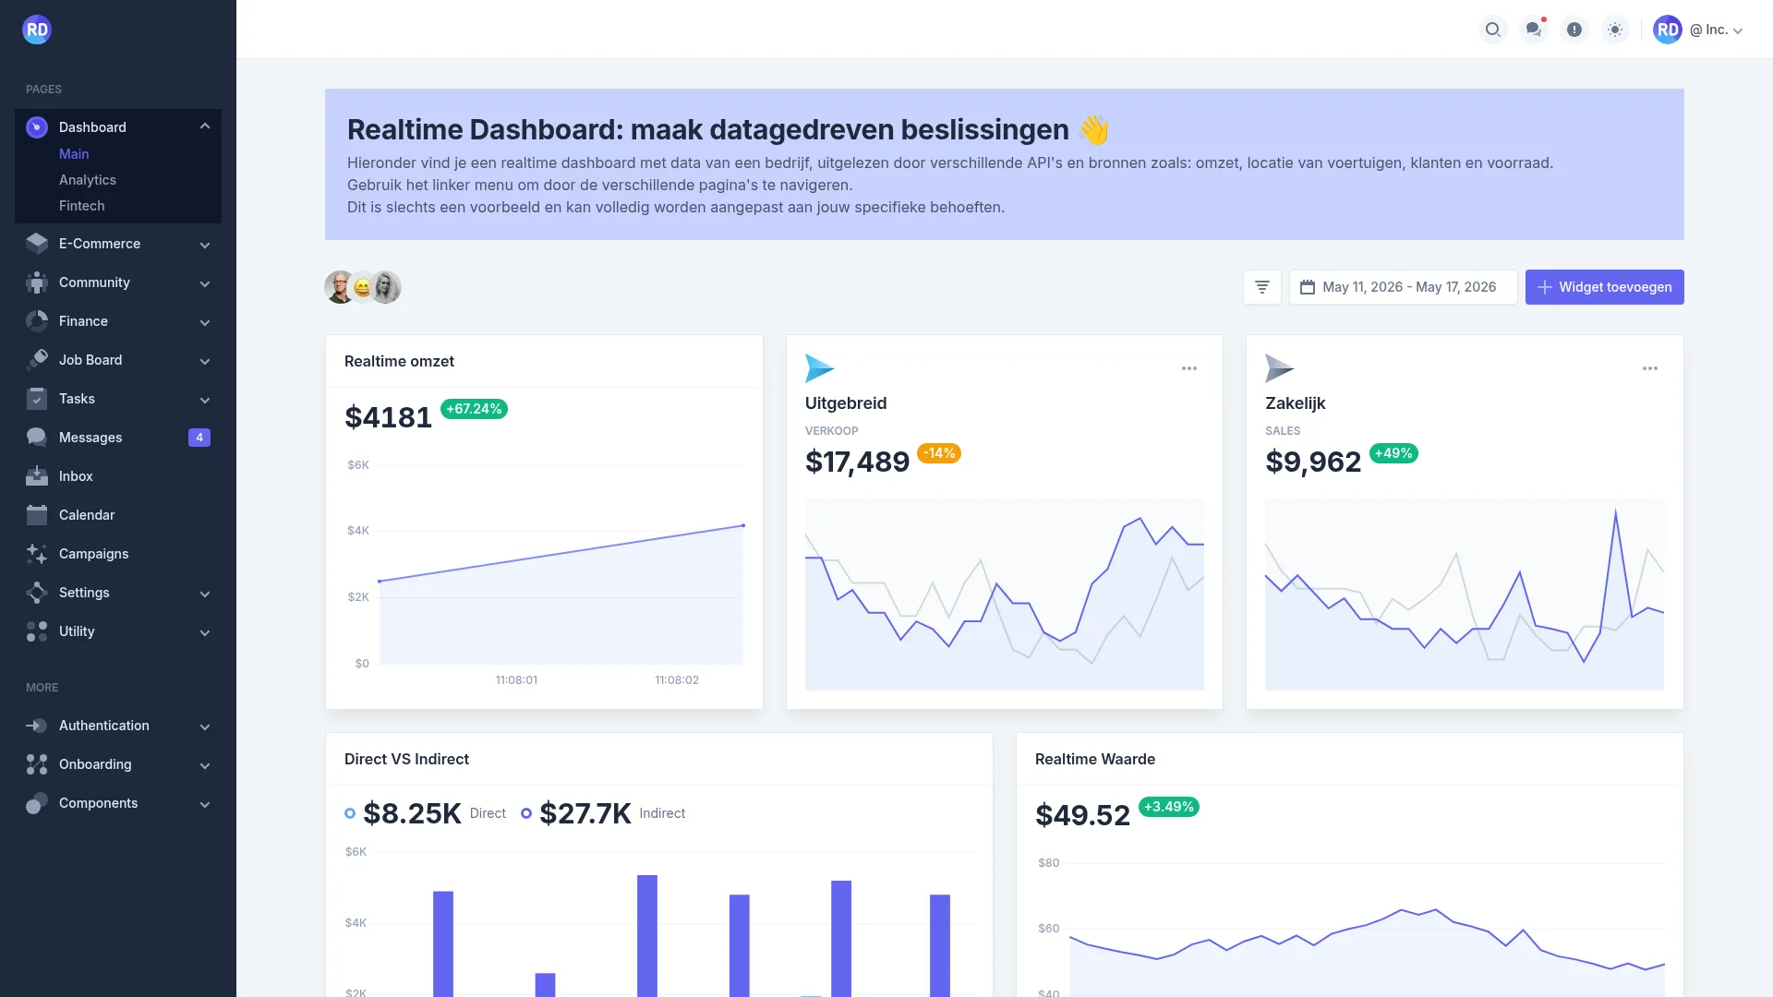Expand the Finance chevron

pyautogui.click(x=205, y=322)
